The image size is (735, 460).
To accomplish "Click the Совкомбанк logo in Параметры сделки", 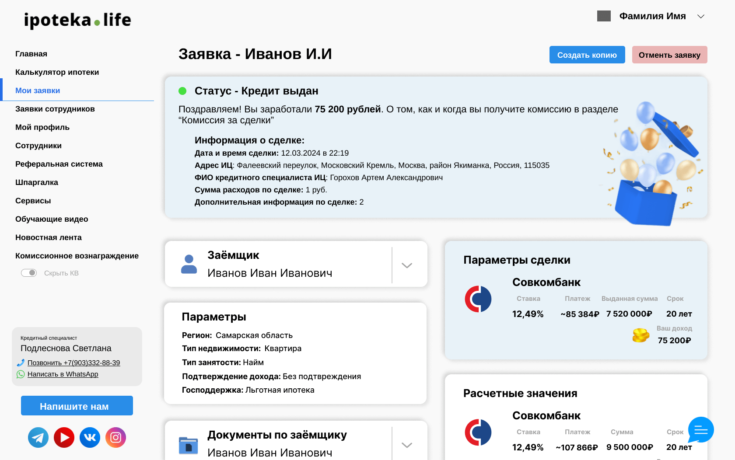I will point(478,299).
